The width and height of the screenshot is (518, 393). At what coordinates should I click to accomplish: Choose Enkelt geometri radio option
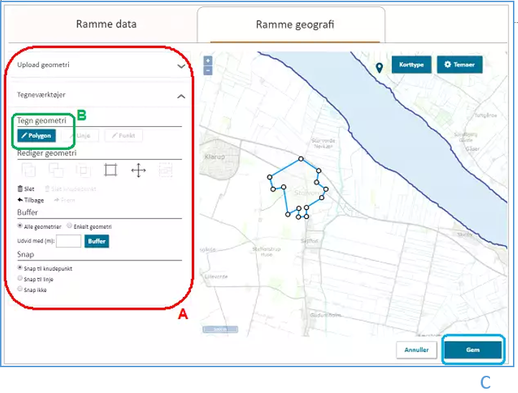[x=70, y=226]
